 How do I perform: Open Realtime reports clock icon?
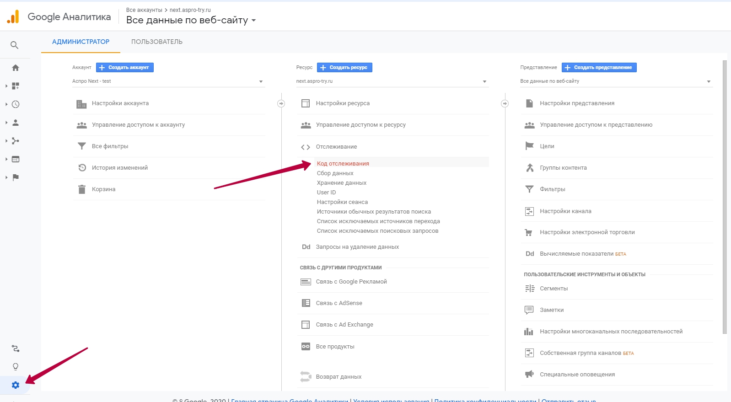tap(16, 104)
